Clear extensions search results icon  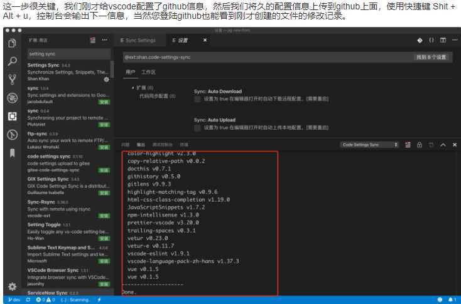[x=93, y=40]
